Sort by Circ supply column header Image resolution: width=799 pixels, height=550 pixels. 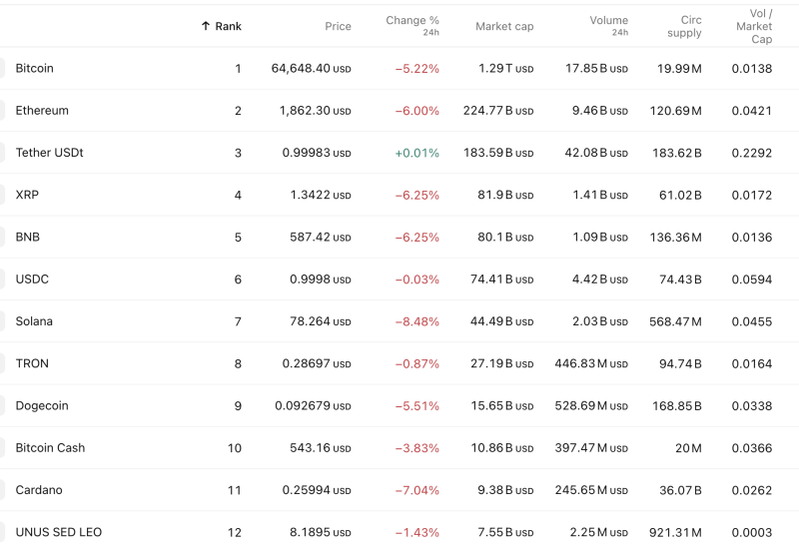pyautogui.click(x=684, y=27)
